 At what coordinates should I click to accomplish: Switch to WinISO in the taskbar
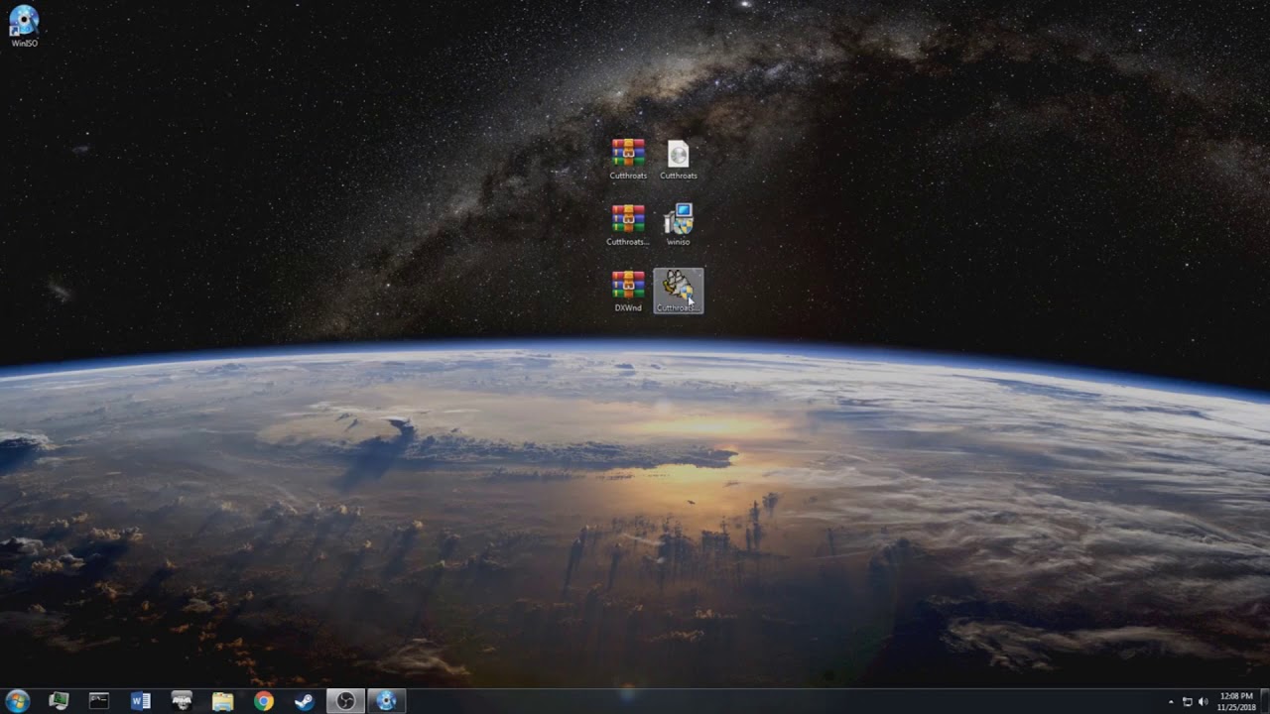coord(387,701)
